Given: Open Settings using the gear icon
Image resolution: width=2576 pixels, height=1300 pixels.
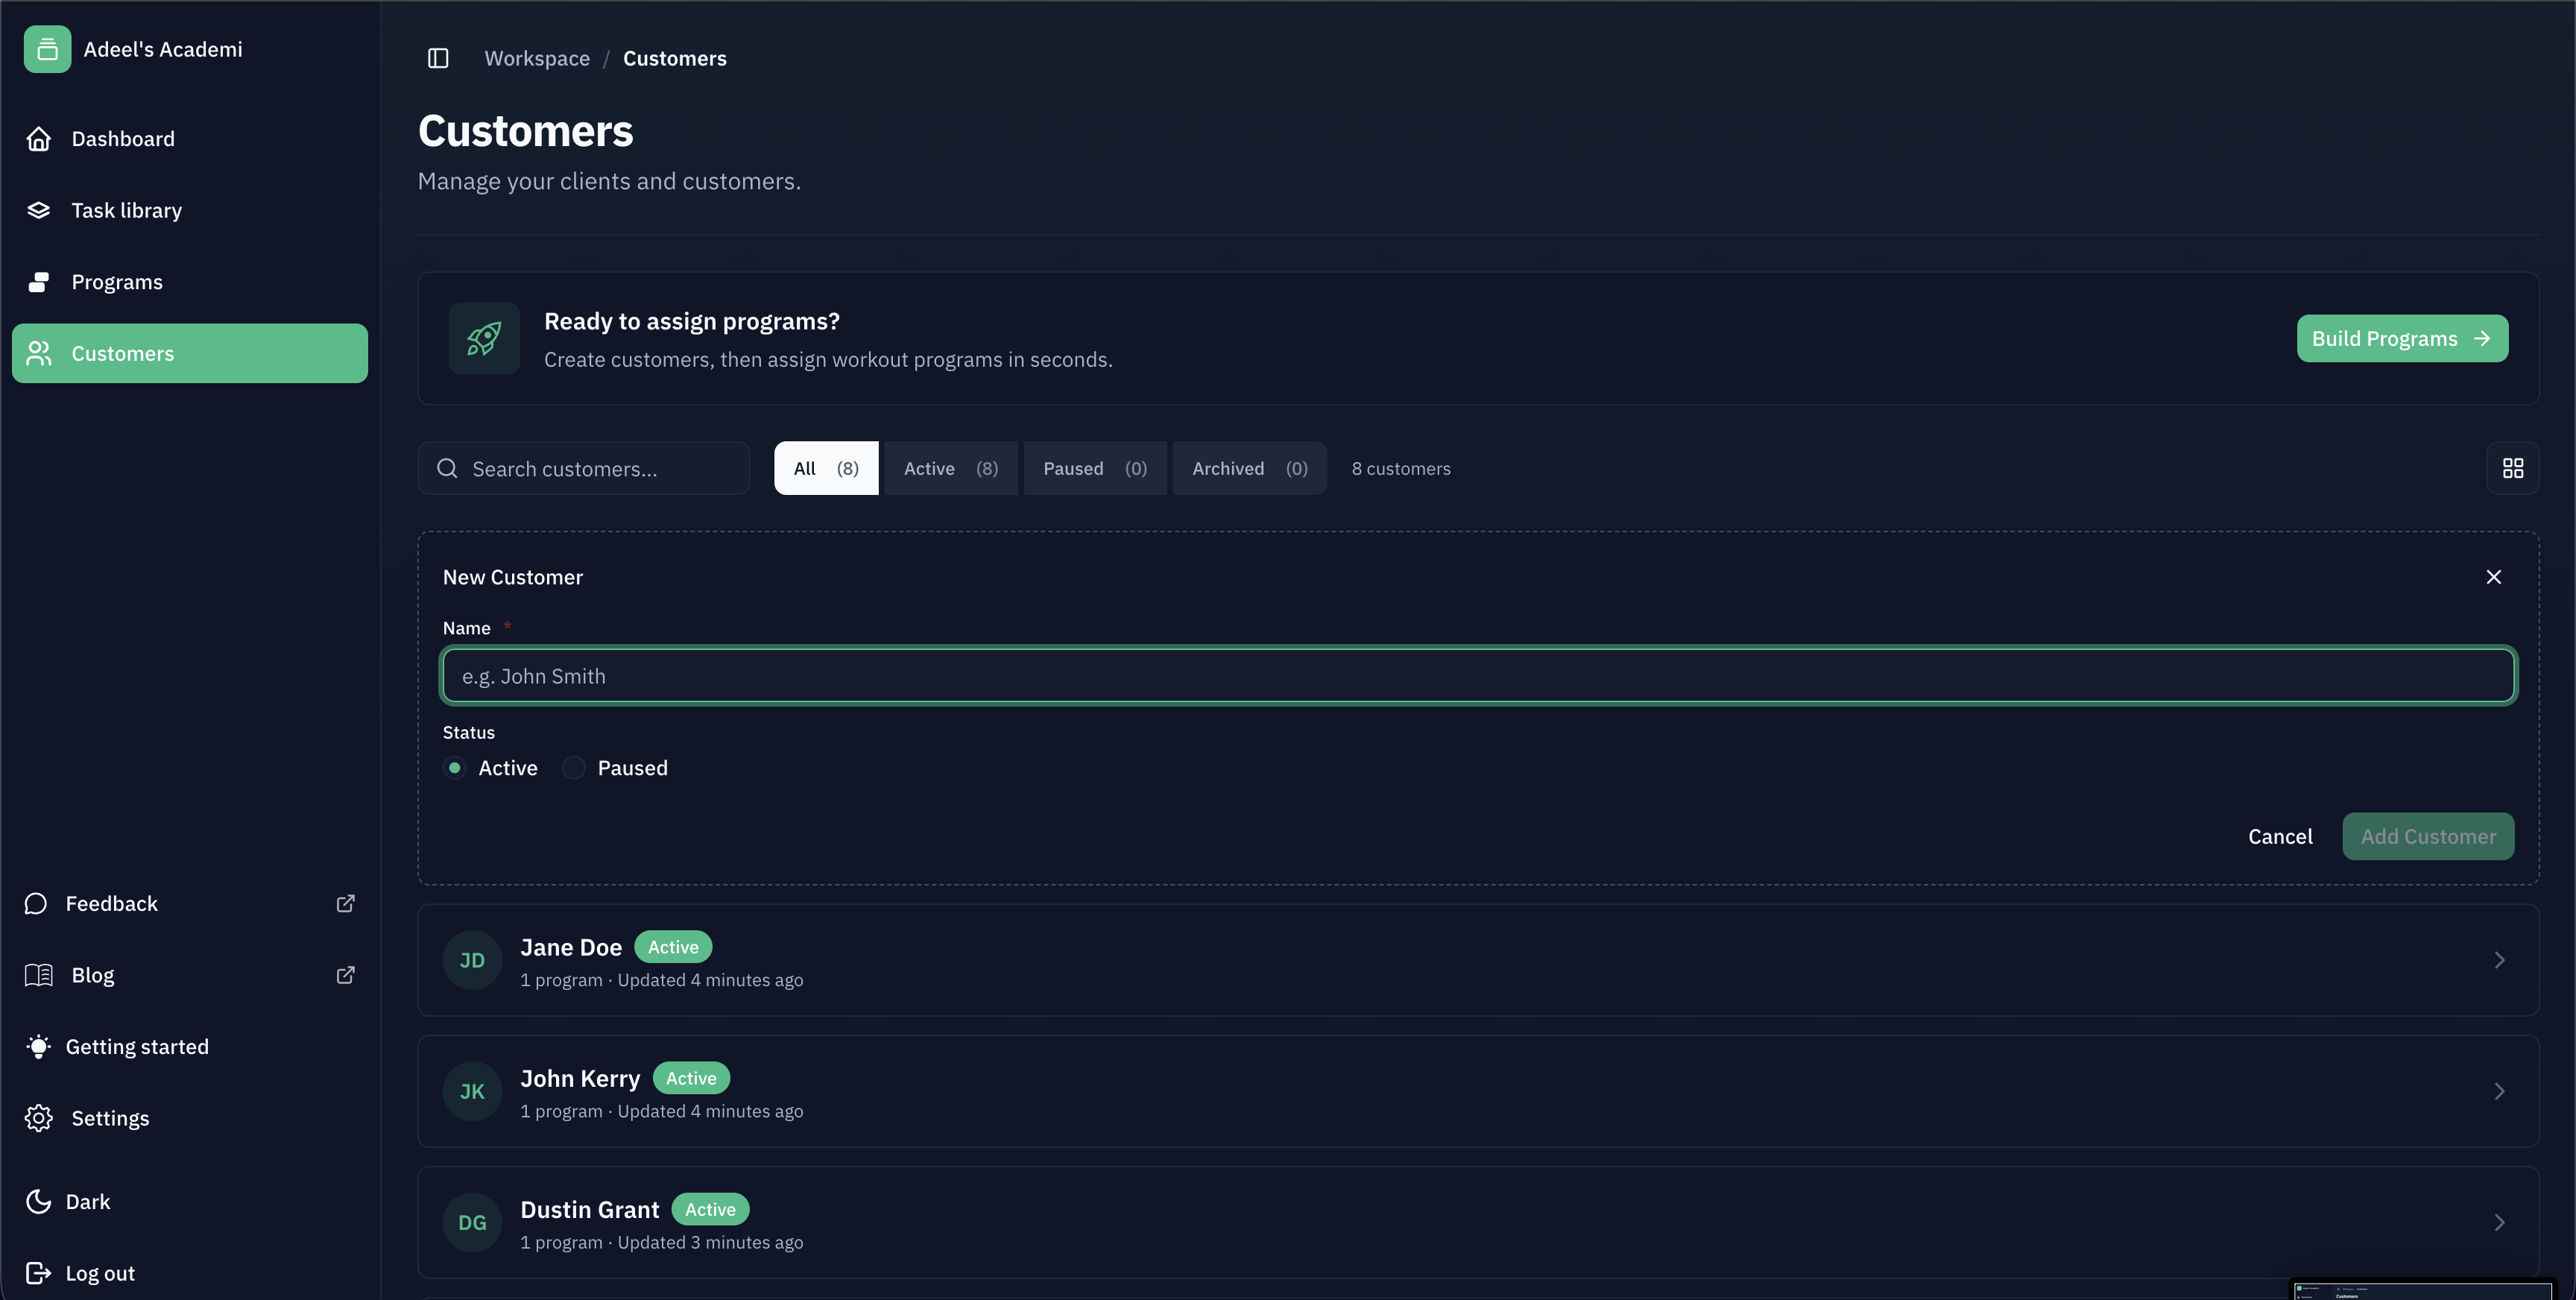Looking at the screenshot, I should 39,1118.
